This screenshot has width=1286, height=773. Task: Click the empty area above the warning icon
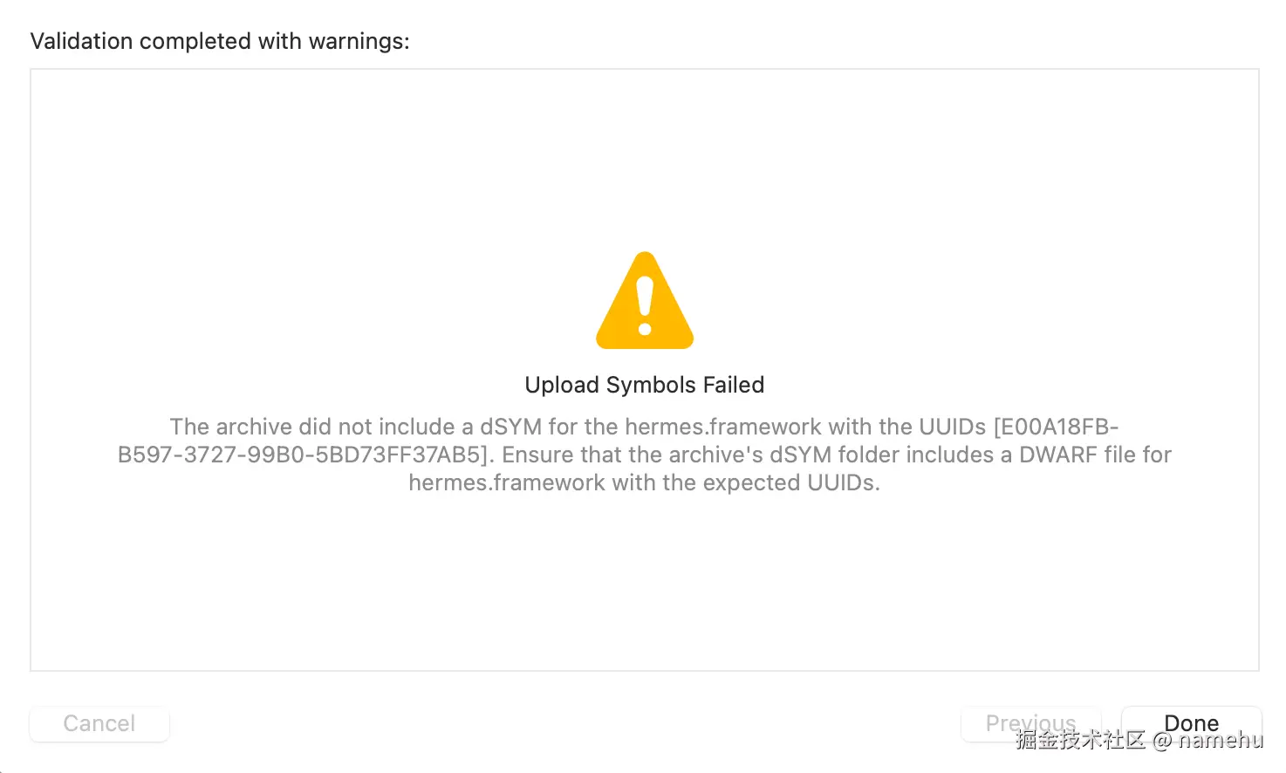coord(644,157)
